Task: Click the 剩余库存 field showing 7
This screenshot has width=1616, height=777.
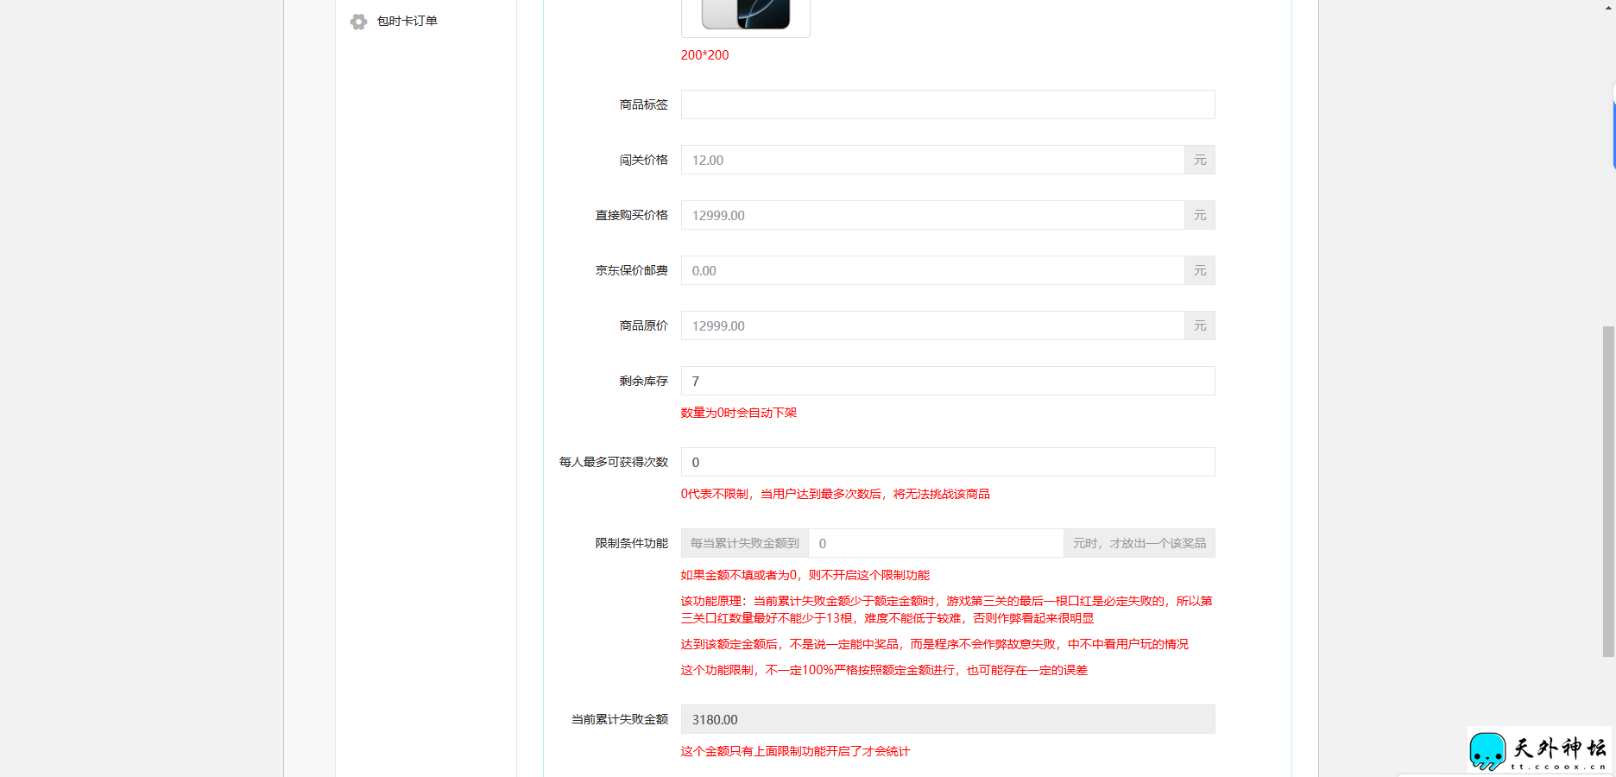Action: coord(947,381)
